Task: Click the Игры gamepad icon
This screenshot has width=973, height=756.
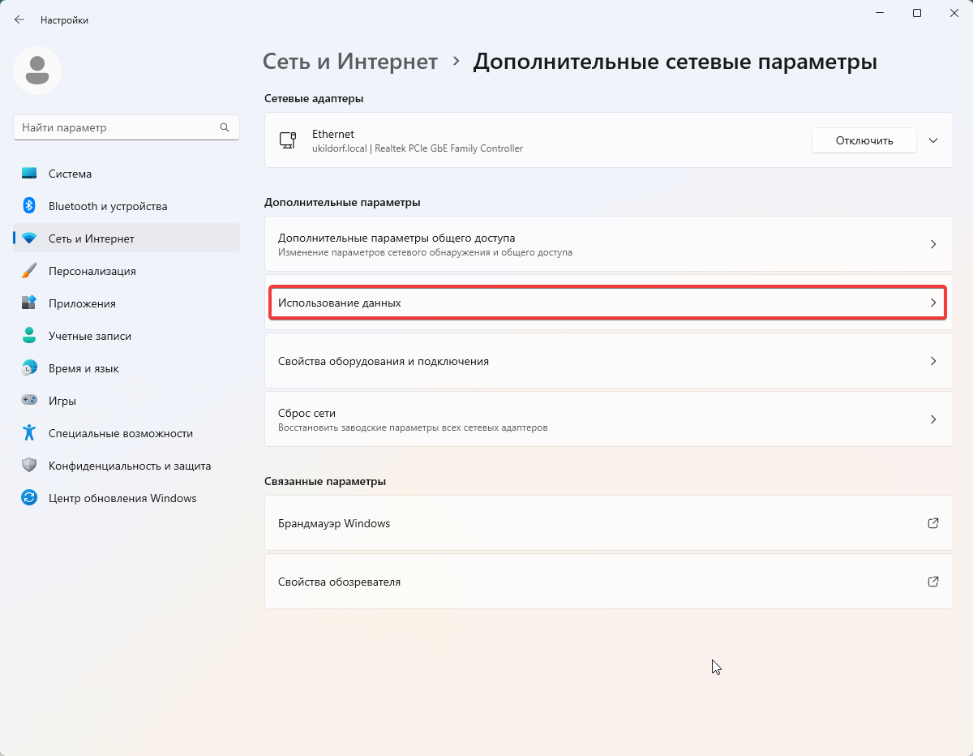Action: (29, 401)
